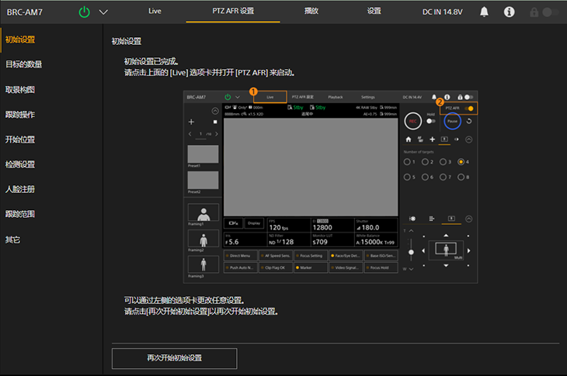Choose 取景构图 from the sidebar
Screen dimensions: 567x376
20,89
